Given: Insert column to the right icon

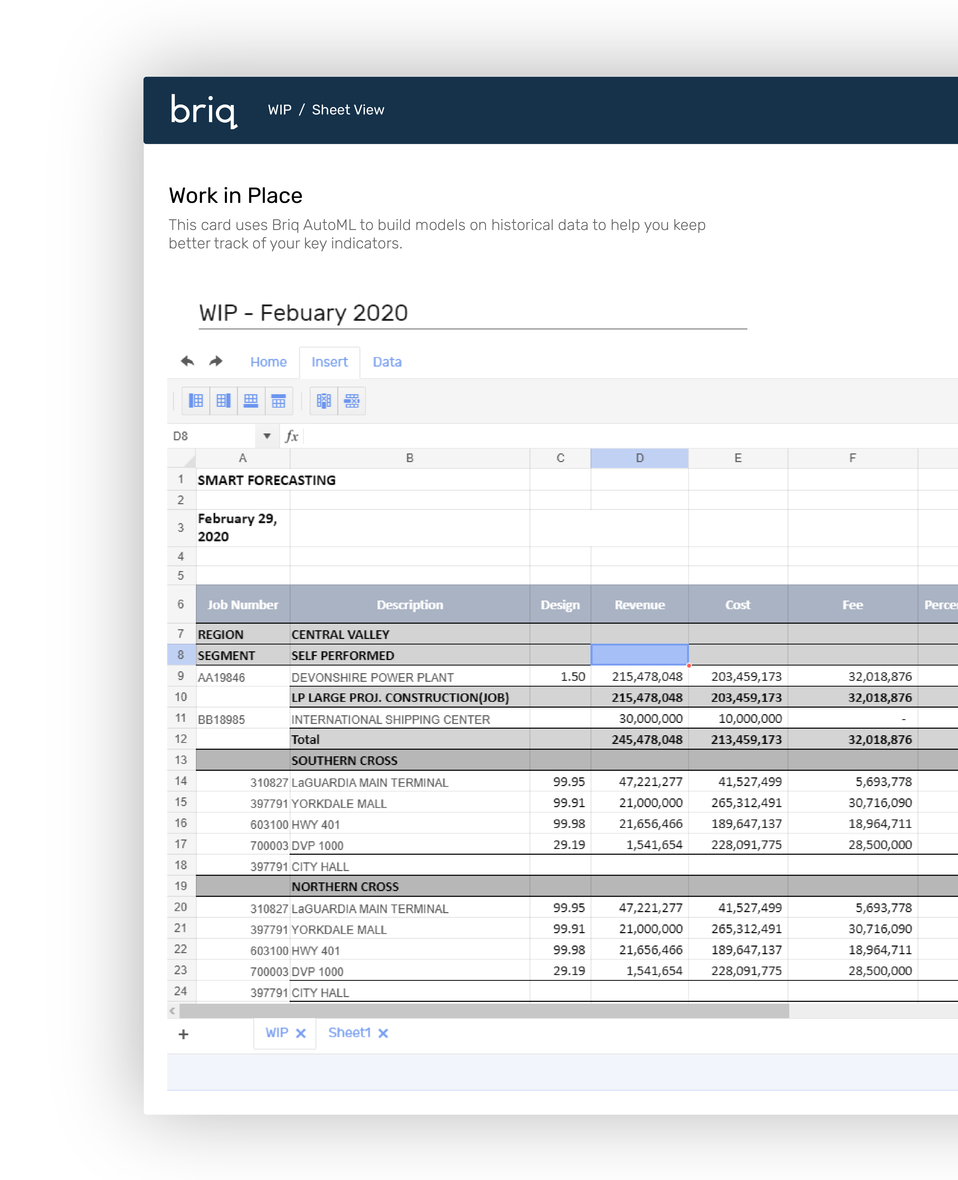Looking at the screenshot, I should 224,401.
